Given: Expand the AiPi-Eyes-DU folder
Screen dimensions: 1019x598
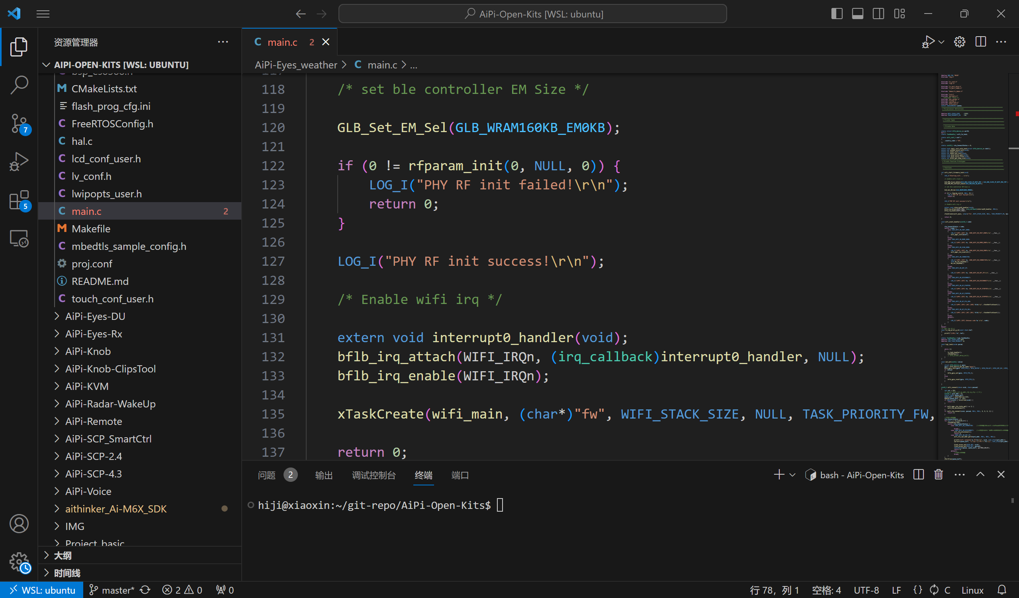Looking at the screenshot, I should pos(140,316).
